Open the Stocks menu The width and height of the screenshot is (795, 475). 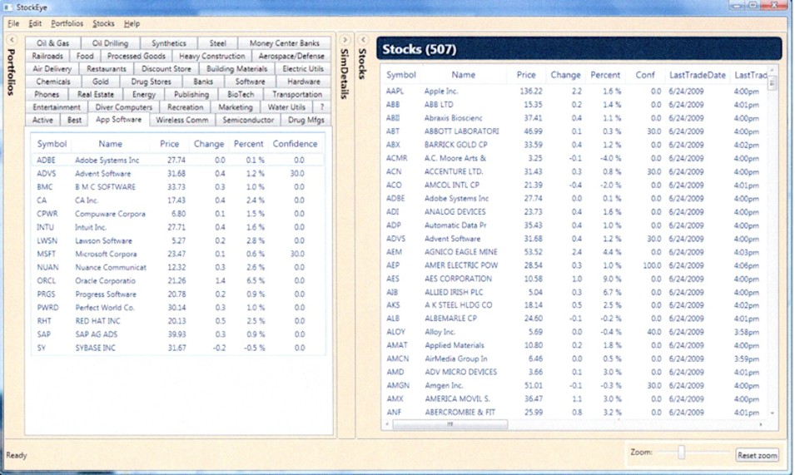click(103, 24)
